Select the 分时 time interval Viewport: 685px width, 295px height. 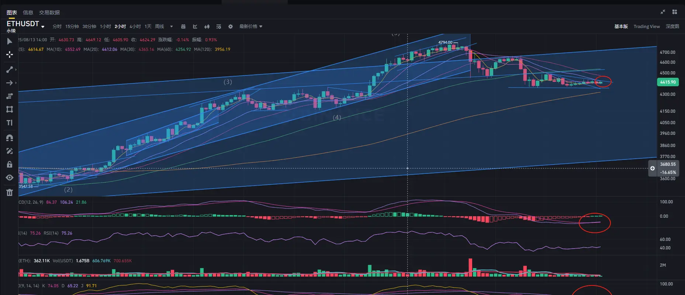pos(57,27)
